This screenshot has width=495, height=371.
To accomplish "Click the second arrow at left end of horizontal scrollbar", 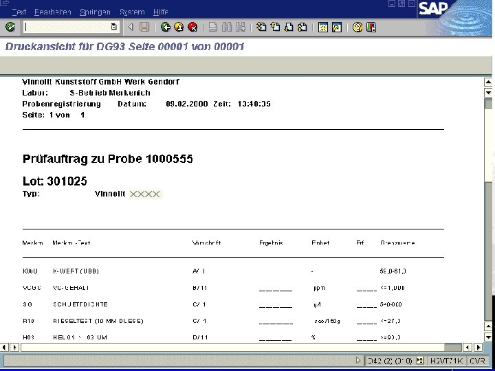I will [14, 348].
